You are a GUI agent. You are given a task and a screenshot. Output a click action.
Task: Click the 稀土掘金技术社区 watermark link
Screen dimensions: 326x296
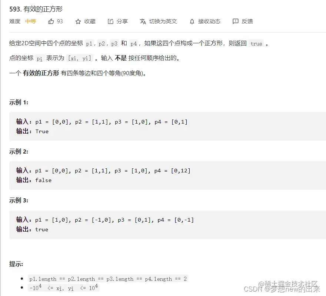289,282
